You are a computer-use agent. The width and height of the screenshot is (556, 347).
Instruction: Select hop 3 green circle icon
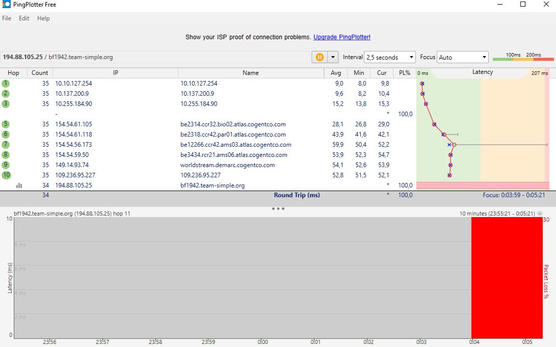pyautogui.click(x=6, y=104)
